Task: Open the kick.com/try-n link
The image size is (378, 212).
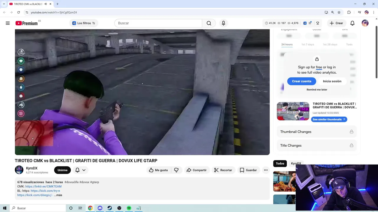Action: coord(45,191)
